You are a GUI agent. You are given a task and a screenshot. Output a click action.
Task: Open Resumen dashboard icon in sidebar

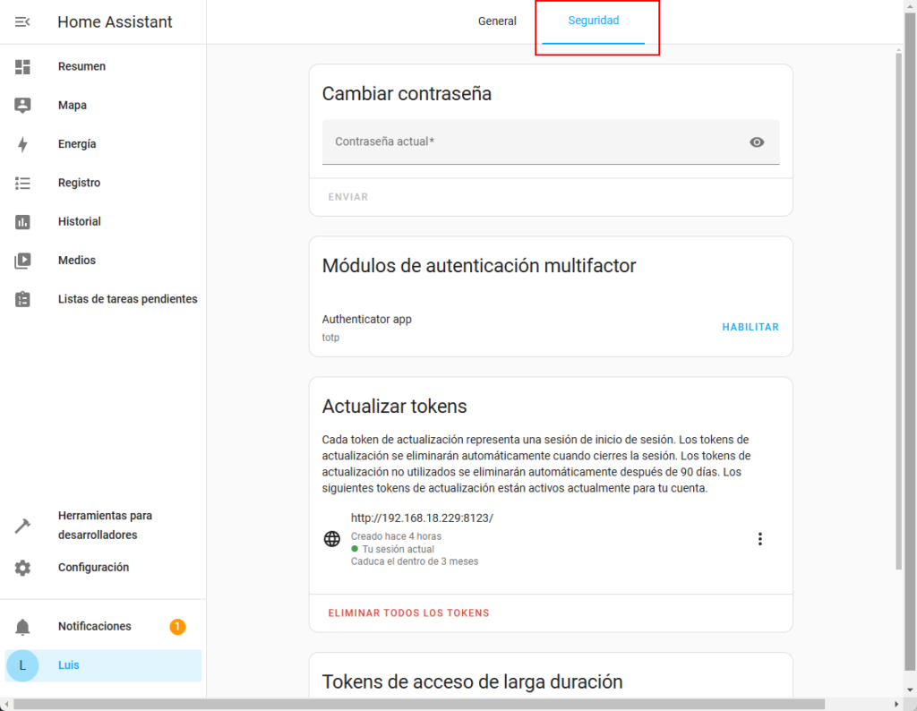coord(22,66)
